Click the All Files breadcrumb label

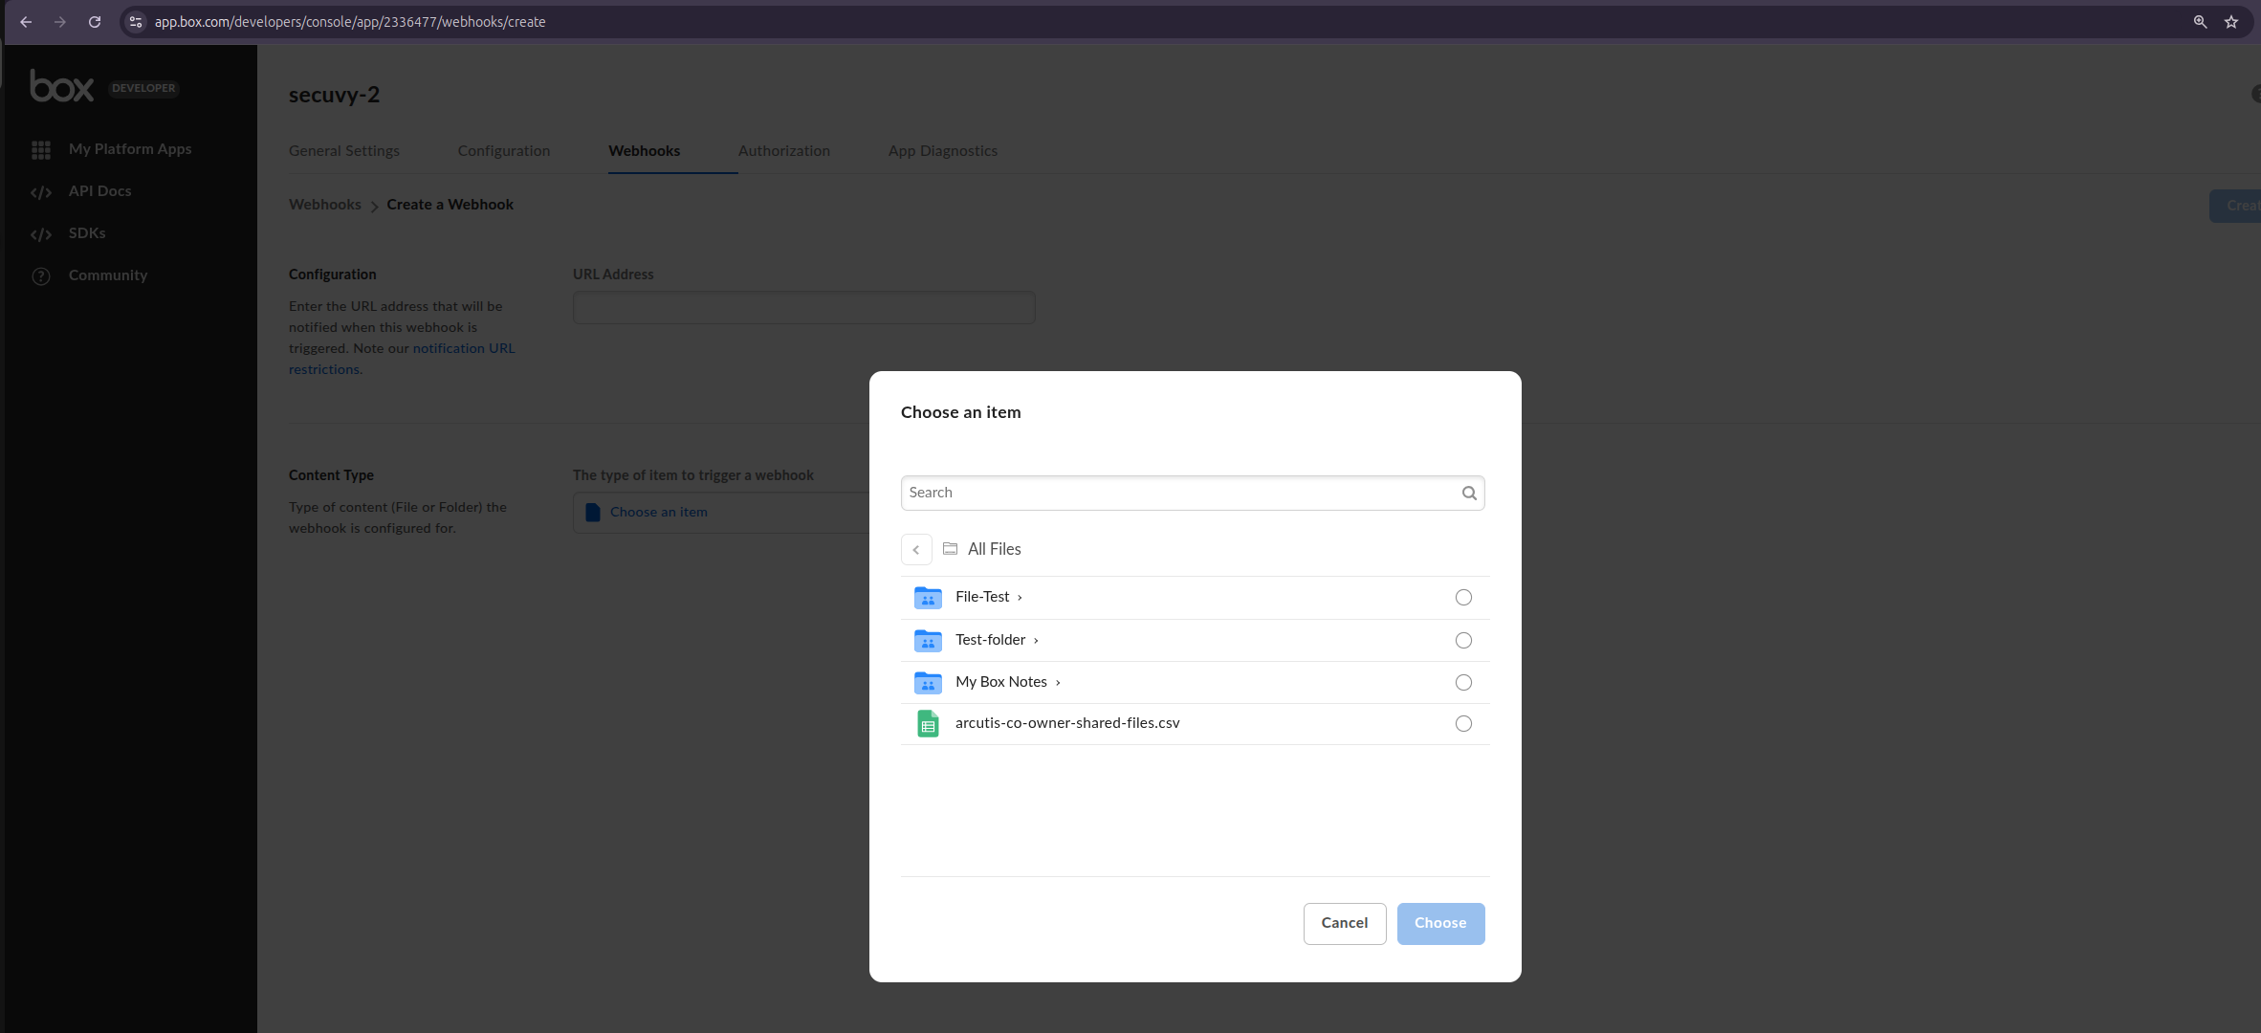click(x=995, y=549)
